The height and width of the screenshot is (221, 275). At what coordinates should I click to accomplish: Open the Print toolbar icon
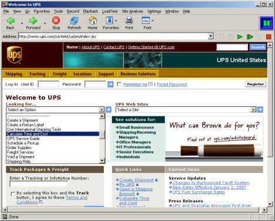click(129, 20)
